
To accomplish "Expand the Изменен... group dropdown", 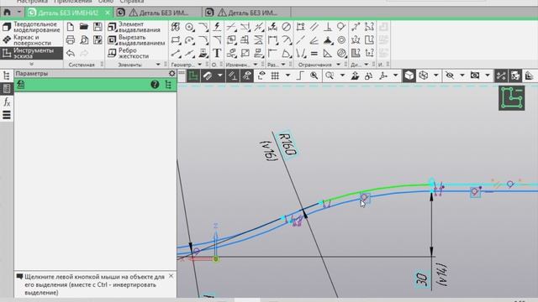I will tap(256, 65).
